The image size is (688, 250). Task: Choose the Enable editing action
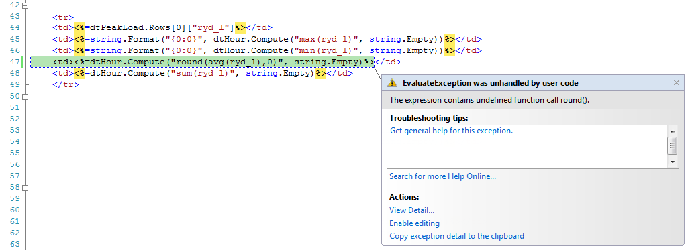pyautogui.click(x=414, y=223)
